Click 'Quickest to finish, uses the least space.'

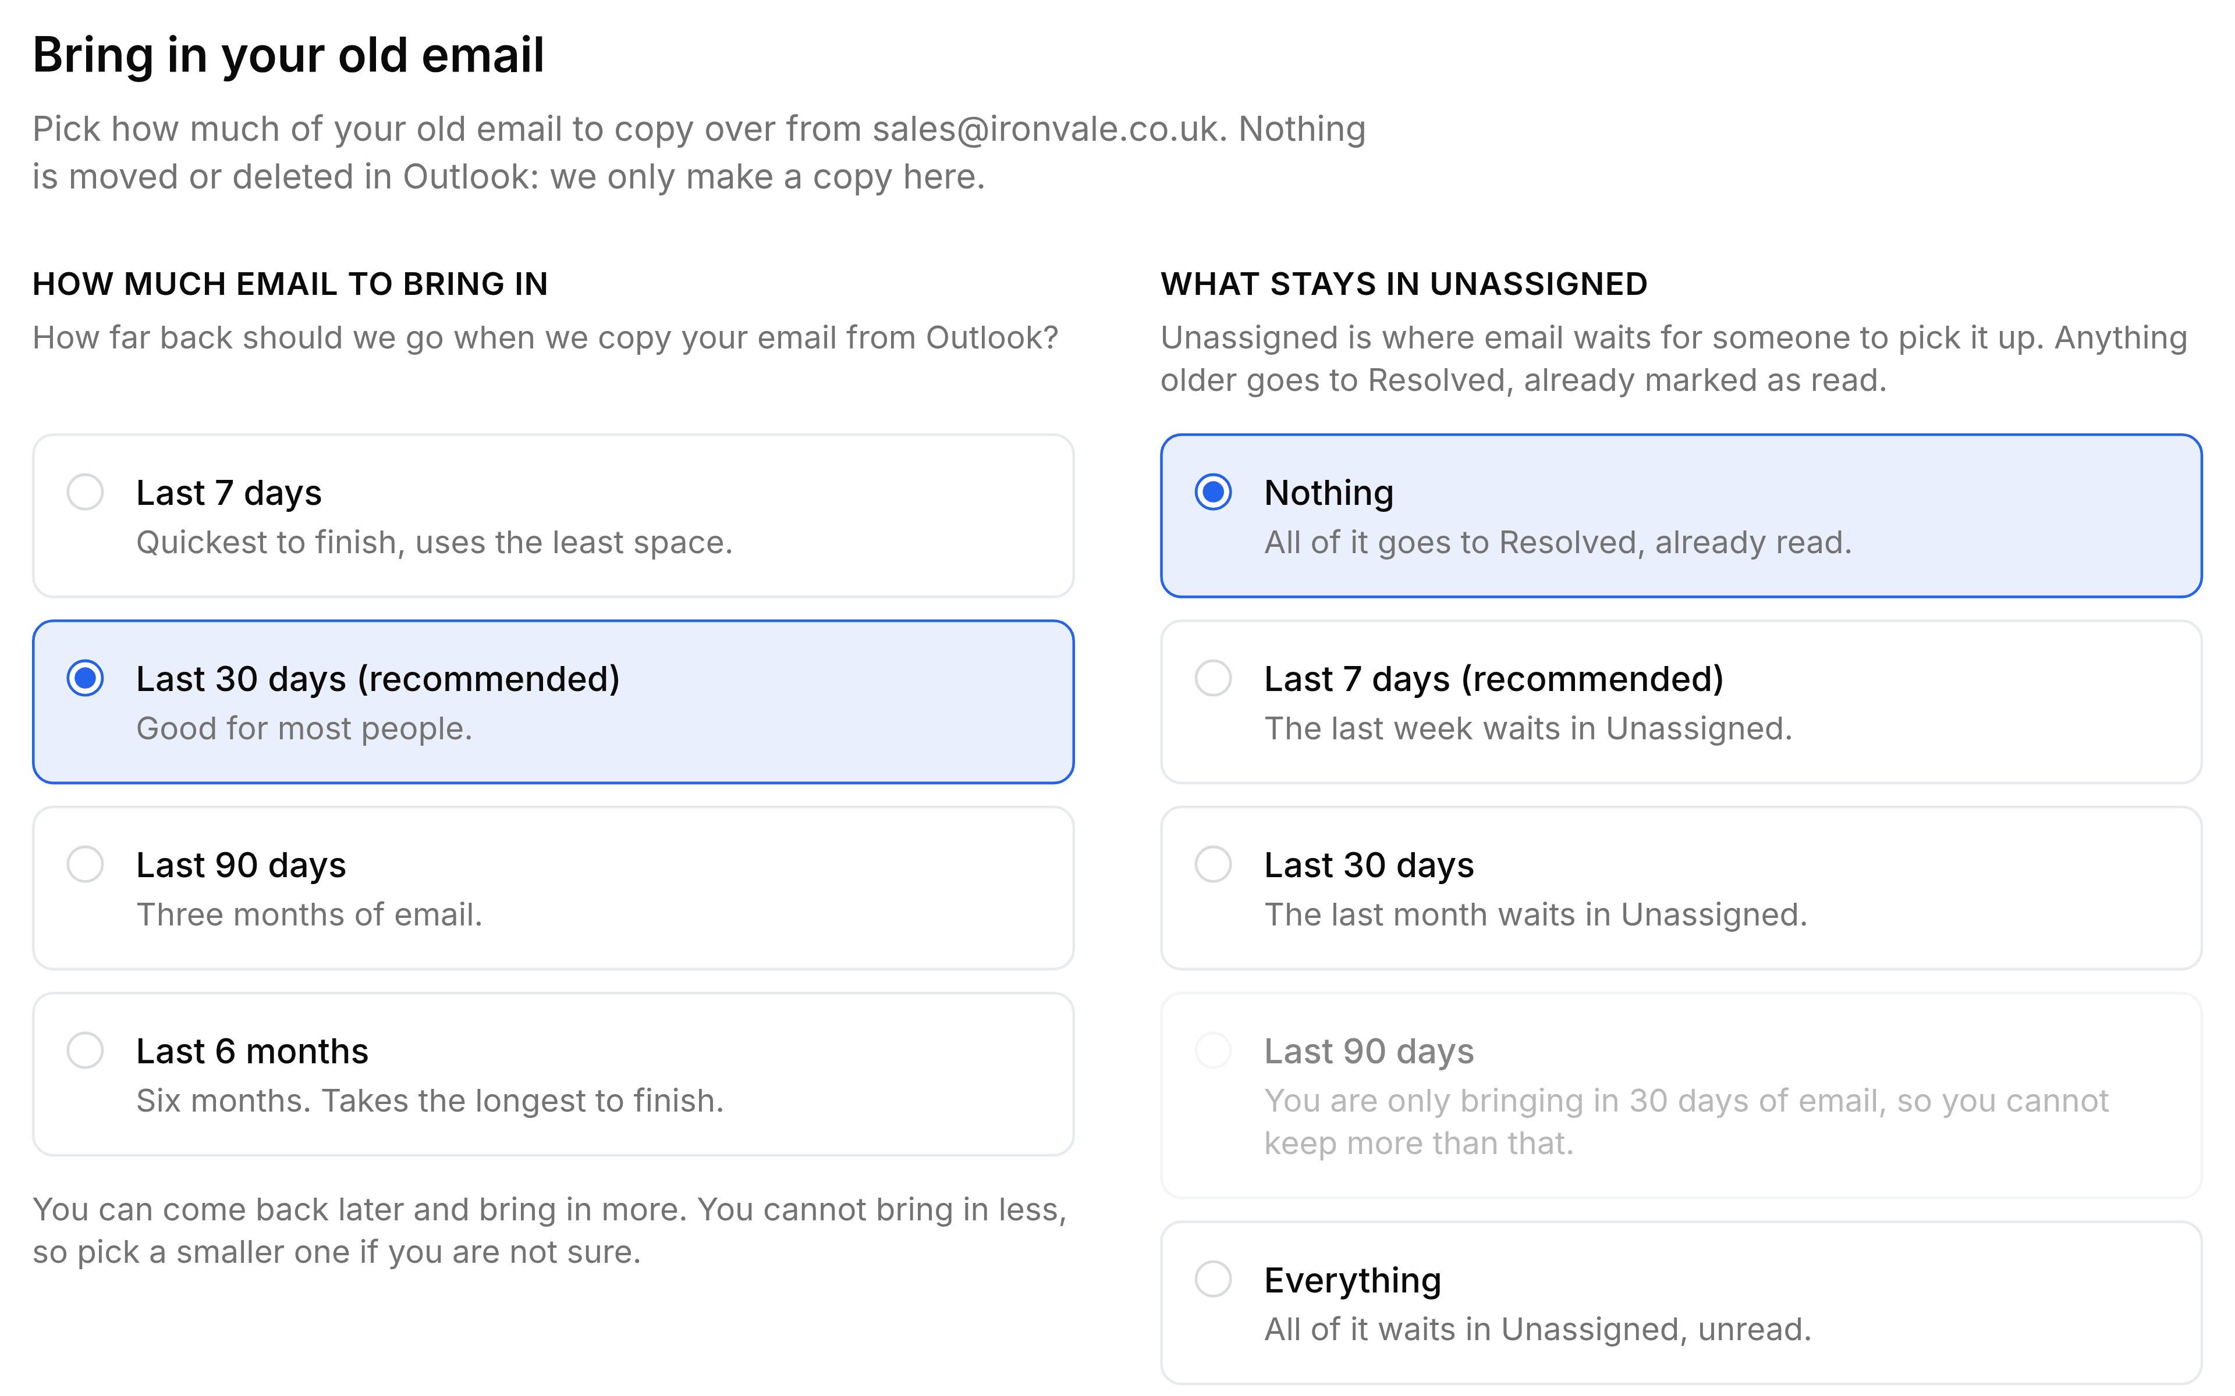tap(434, 543)
